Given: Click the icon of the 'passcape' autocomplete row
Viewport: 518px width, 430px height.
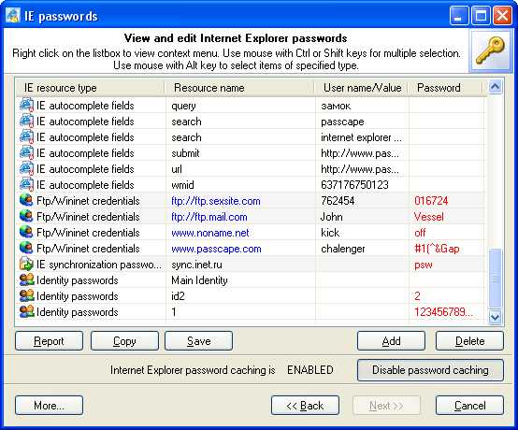Looking at the screenshot, I should click(x=26, y=122).
